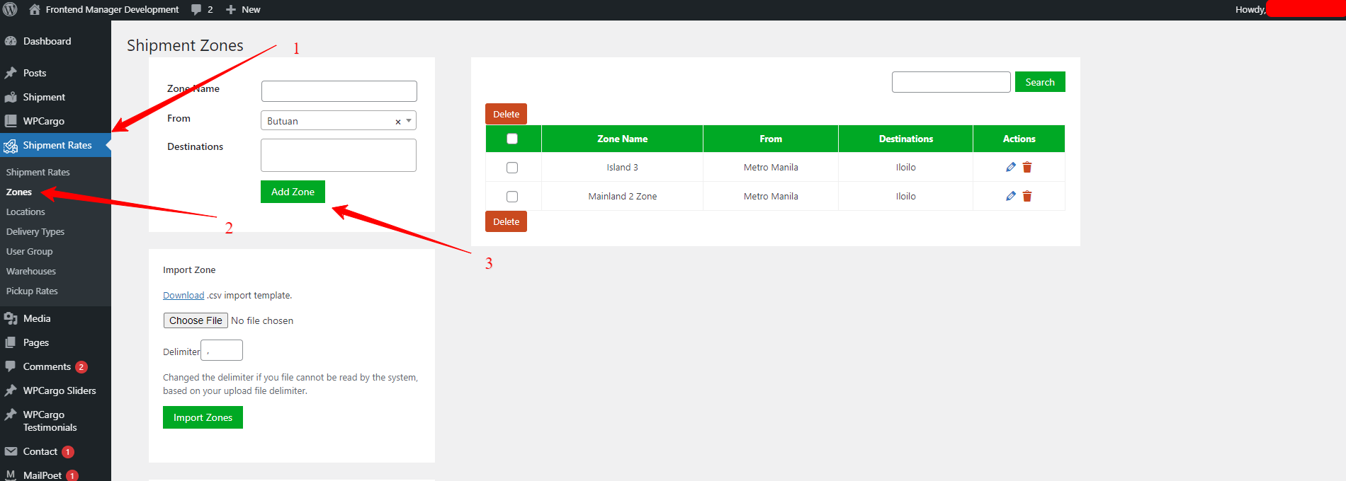The image size is (1346, 481).
Task: Delete Mainland 2 Zone using trash icon
Action: point(1027,196)
